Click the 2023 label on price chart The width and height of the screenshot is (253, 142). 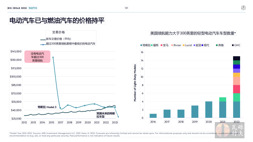115,122
